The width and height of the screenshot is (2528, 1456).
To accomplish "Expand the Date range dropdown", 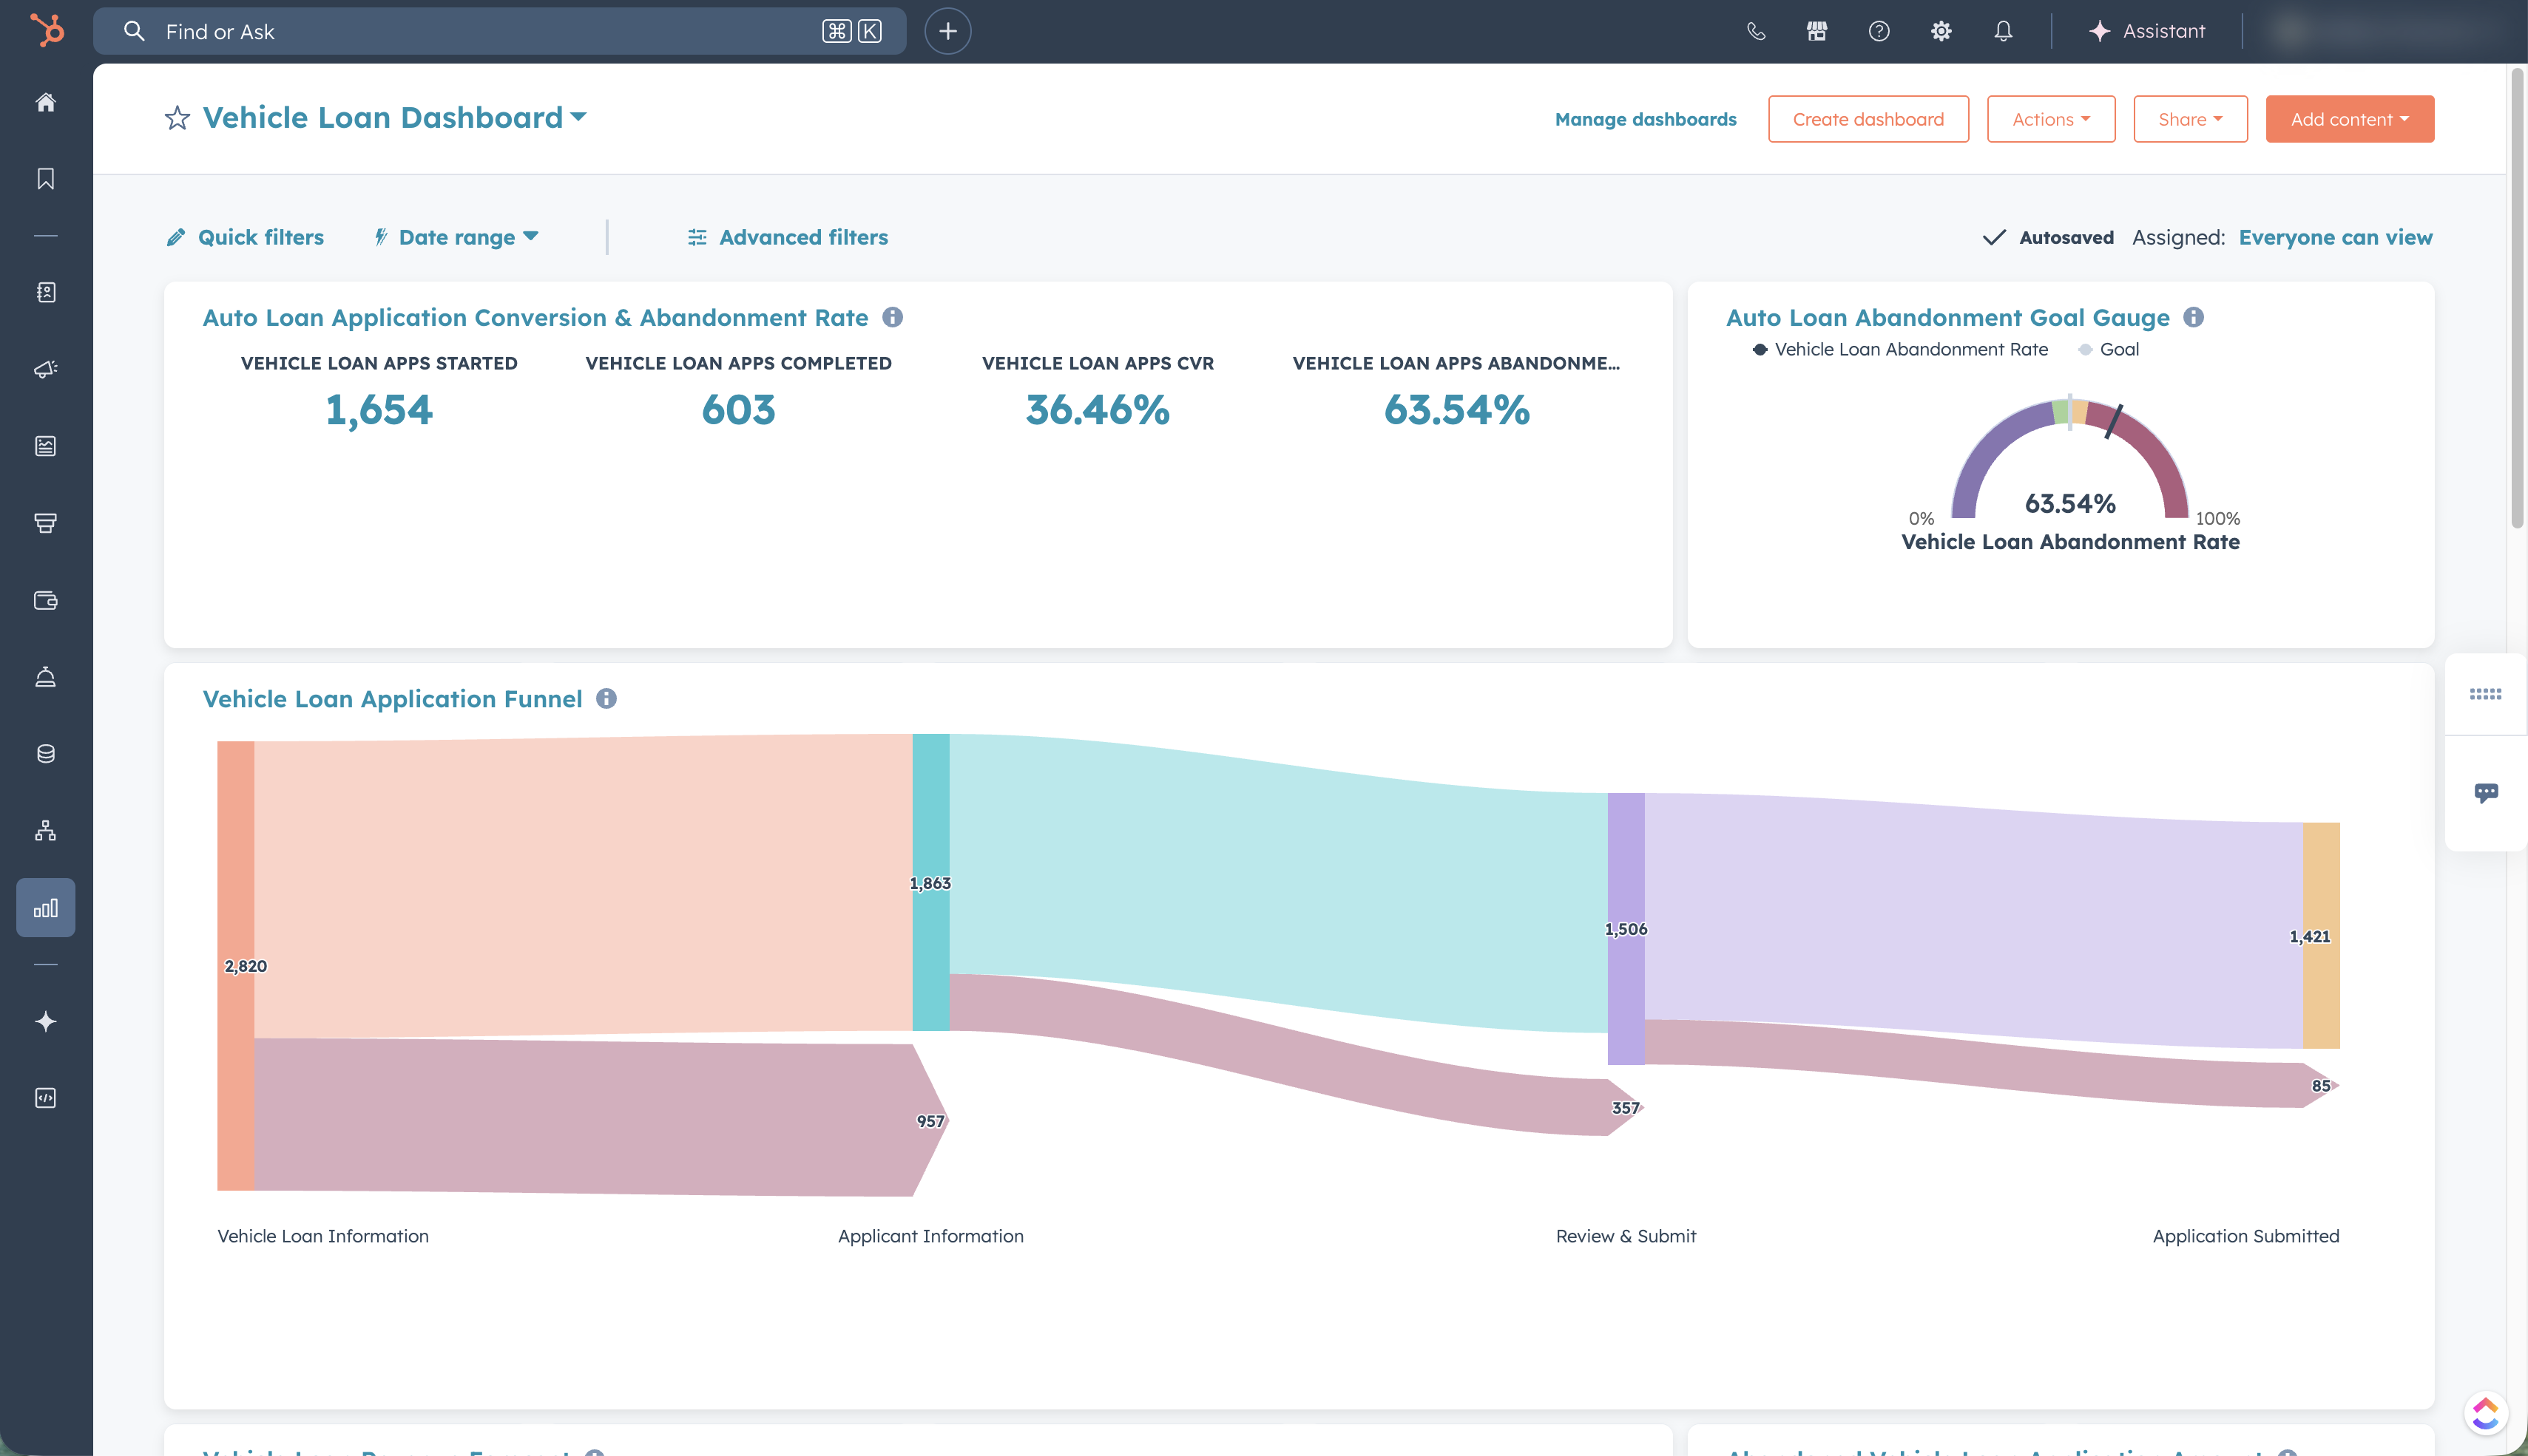I will click(457, 237).
